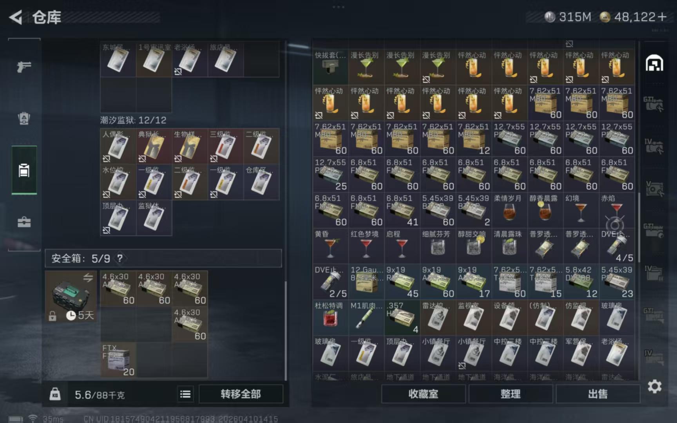Viewport: 677px width, 423px height.
Task: Select the 生物样 key card
Action: [190, 146]
